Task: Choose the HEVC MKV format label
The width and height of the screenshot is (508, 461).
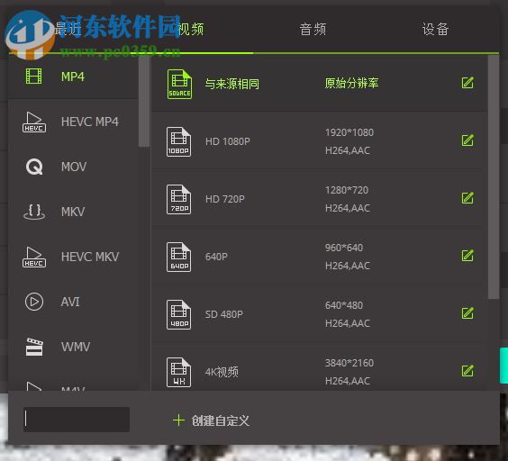Action: click(90, 257)
